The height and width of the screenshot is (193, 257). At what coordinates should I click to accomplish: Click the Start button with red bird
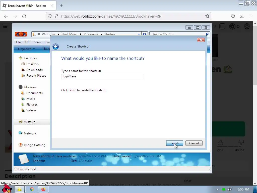pos(7,189)
